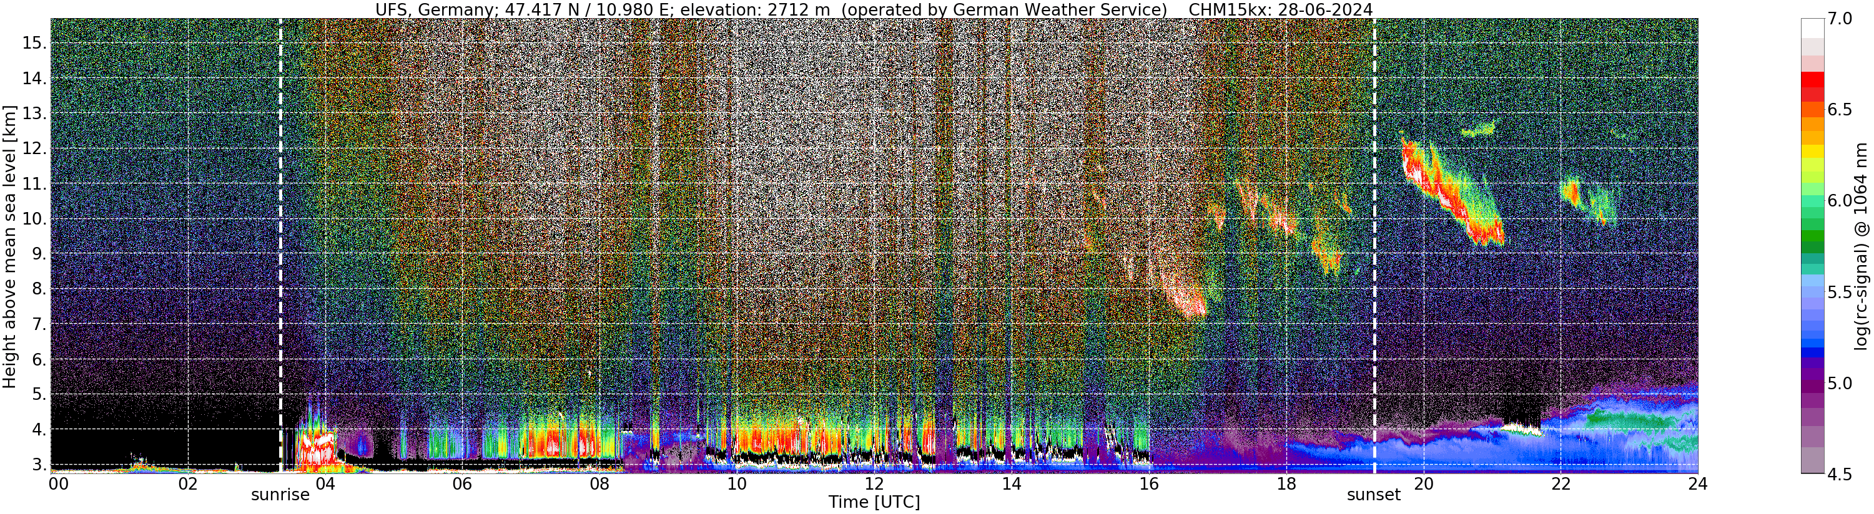Click the 4. height tick label
The width and height of the screenshot is (1874, 514).
pyautogui.click(x=39, y=430)
